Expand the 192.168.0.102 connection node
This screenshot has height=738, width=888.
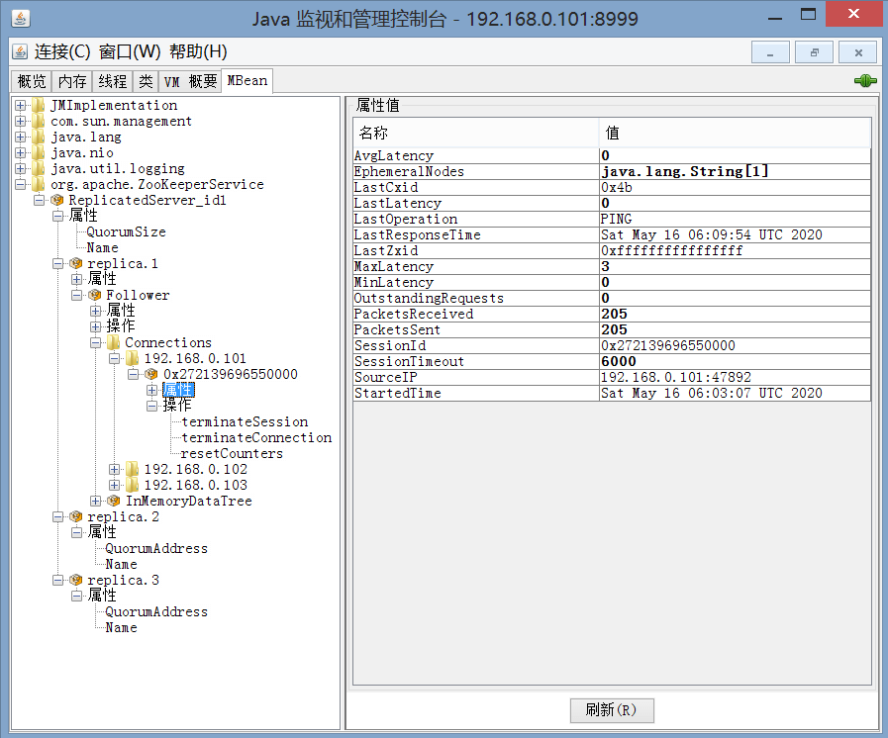pyautogui.click(x=115, y=470)
